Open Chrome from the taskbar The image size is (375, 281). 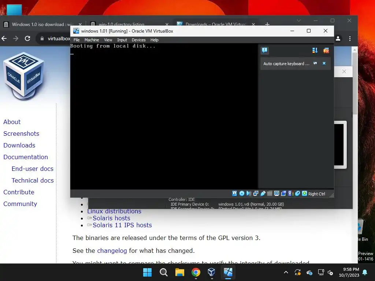[196, 272]
